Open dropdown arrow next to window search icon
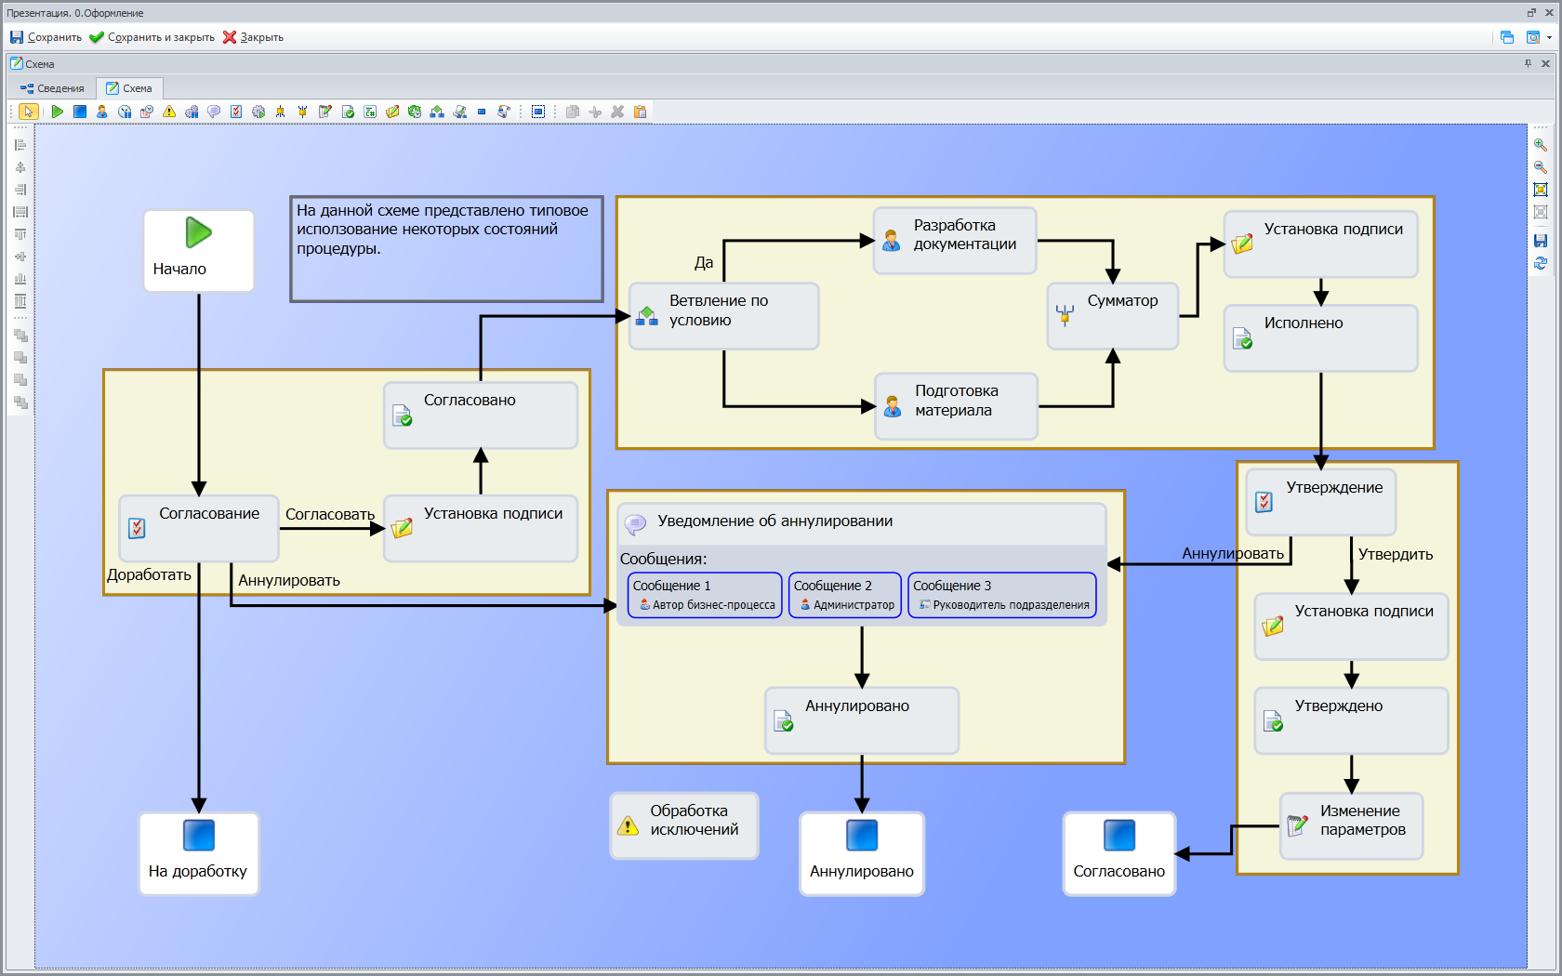 [1549, 38]
